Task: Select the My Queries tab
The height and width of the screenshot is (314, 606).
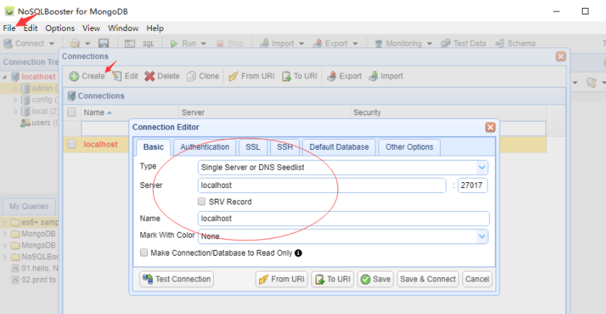Action: 29,206
